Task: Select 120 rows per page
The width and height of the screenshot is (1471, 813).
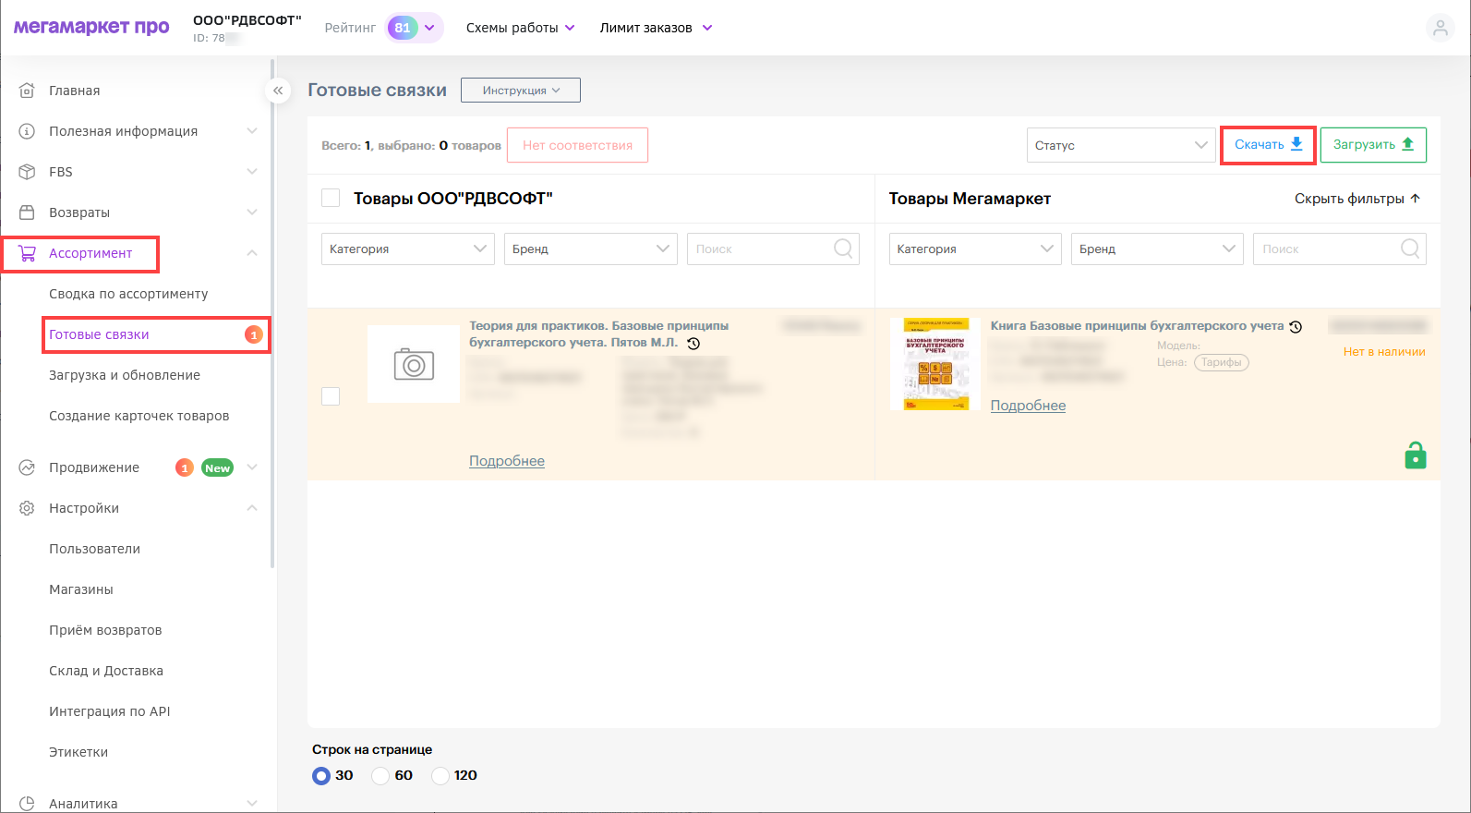Action: pos(440,776)
